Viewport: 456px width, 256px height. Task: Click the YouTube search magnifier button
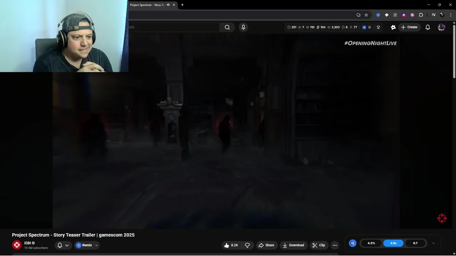point(227,27)
